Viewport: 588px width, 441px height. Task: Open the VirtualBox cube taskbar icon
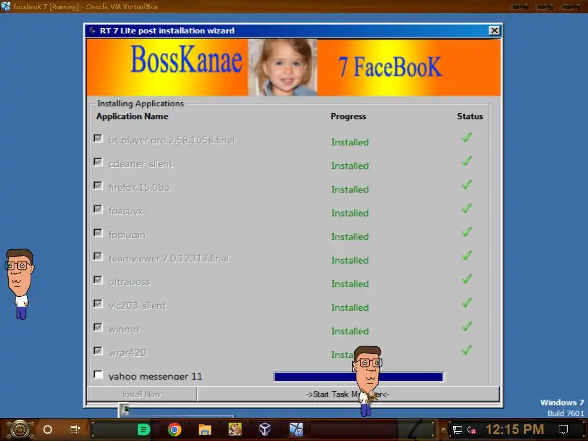pos(265,430)
